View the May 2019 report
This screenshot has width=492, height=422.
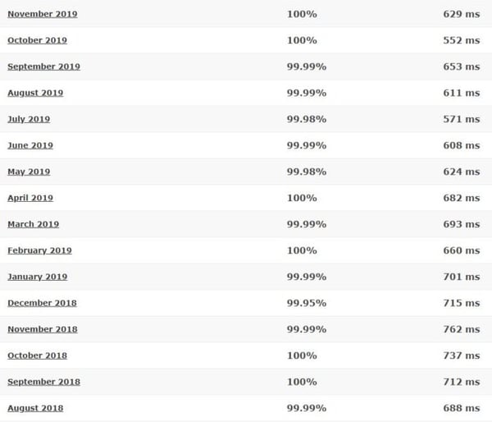(x=29, y=172)
